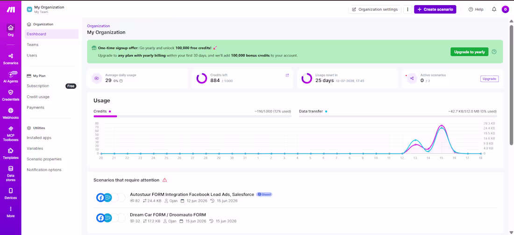The width and height of the screenshot is (514, 235).
Task: Open Scenario properties under Utilities
Action: [x=44, y=159]
